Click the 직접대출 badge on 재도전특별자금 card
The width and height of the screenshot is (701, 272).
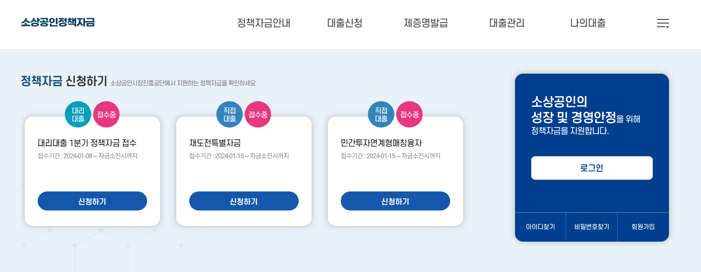click(229, 114)
